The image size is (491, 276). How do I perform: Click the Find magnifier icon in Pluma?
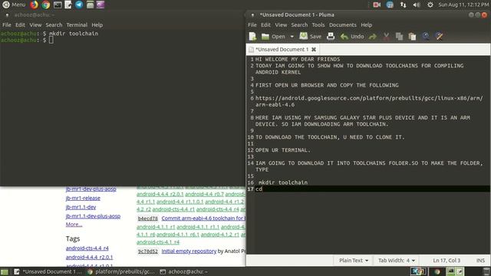click(x=426, y=36)
